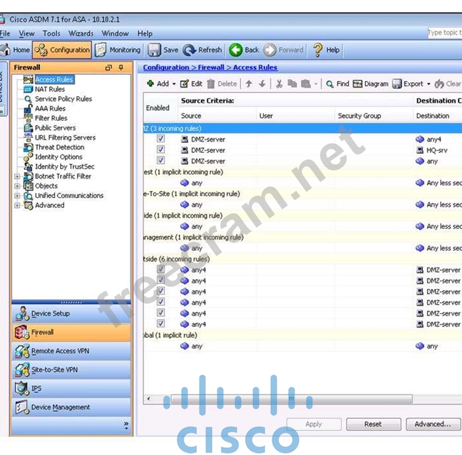Uncheck the first DMZ-server rule checkbox

(161, 139)
